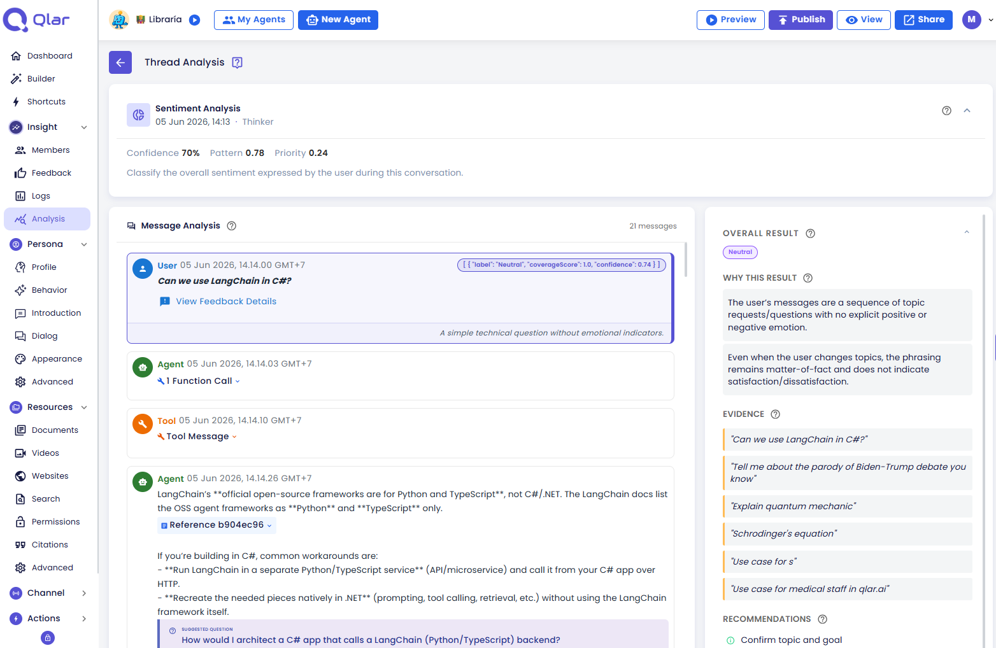Open Dashboard in sidebar
Image resolution: width=996 pixels, height=648 pixels.
tap(48, 56)
